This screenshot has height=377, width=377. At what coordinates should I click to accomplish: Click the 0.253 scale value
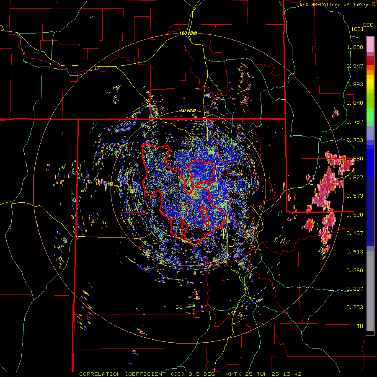point(355,307)
